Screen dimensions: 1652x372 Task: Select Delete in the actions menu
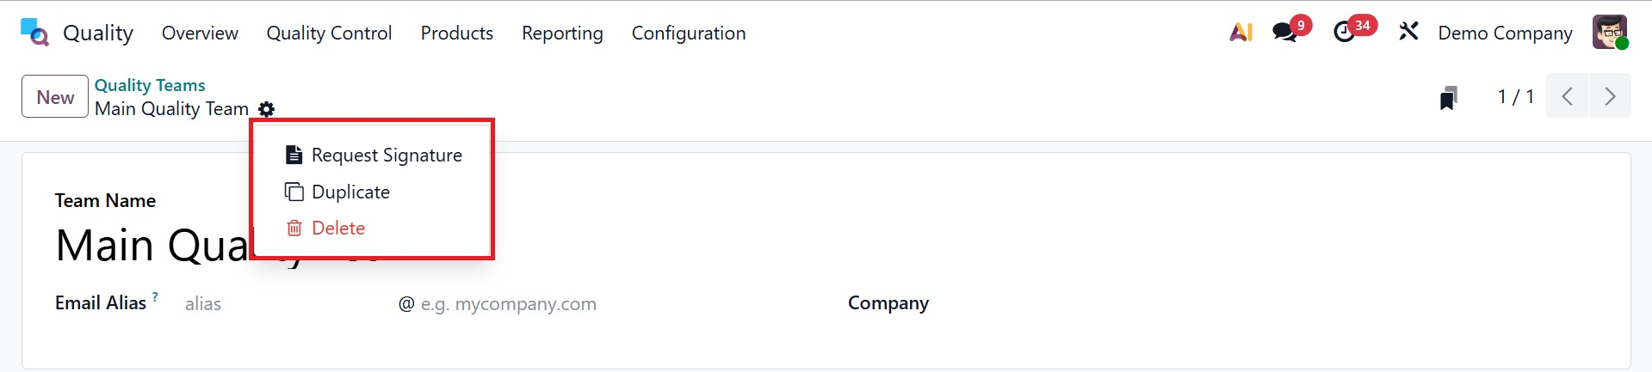[338, 229]
